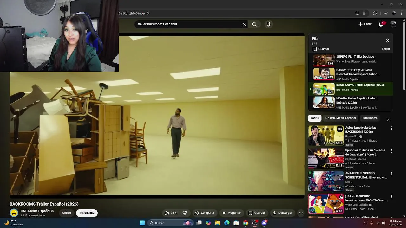This screenshot has width=406, height=228.
Task: Open YouTube notifications bell
Action: (x=381, y=24)
